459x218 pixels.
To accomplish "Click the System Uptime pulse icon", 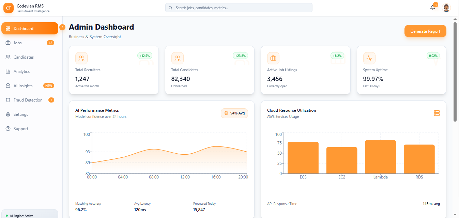I will coord(369,58).
